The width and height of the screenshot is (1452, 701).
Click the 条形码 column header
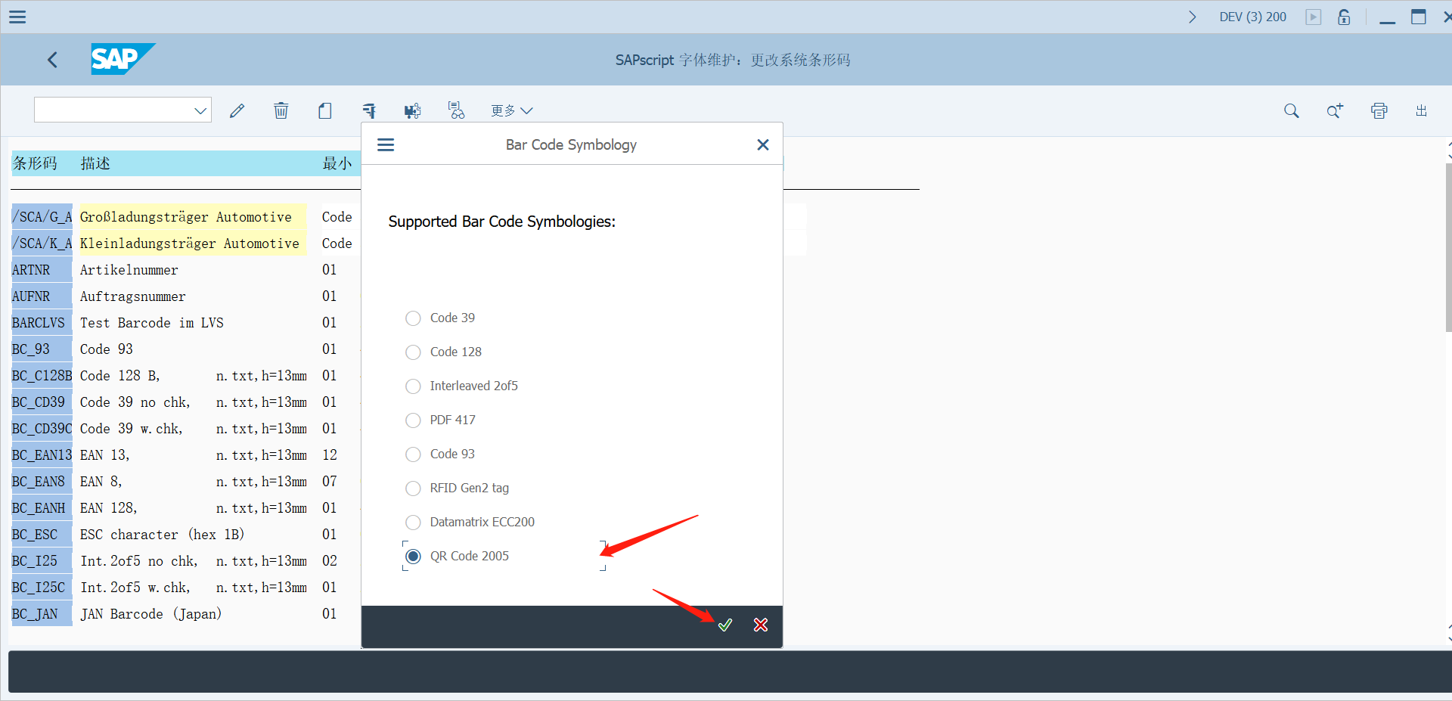pyautogui.click(x=35, y=163)
